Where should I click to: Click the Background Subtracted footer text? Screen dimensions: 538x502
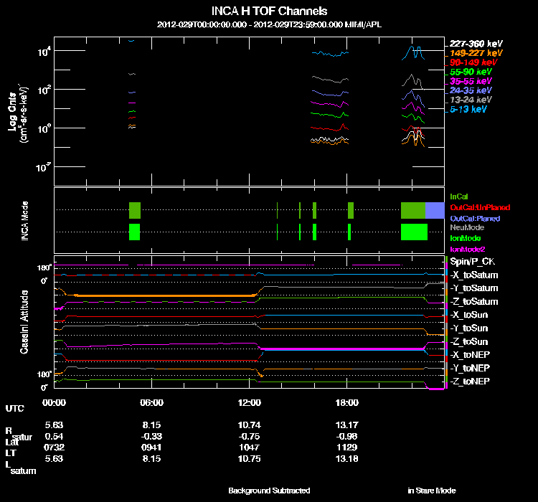click(x=269, y=491)
